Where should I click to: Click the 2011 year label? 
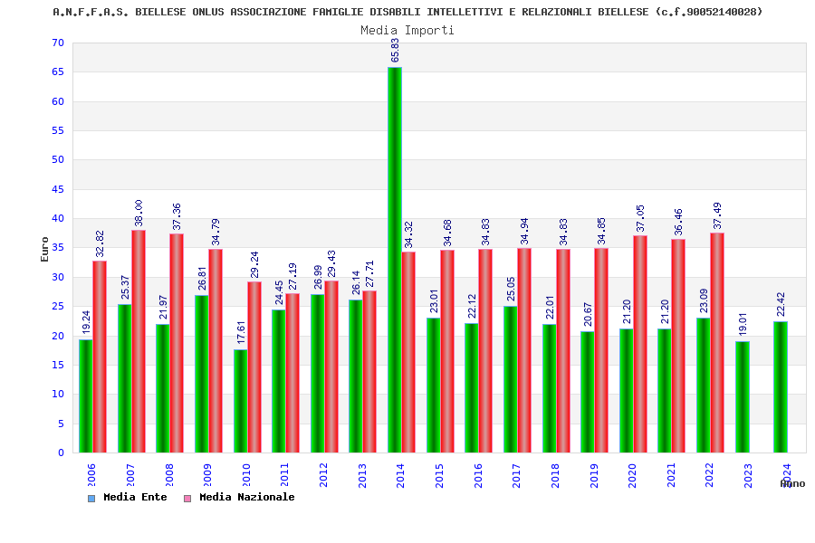(x=284, y=475)
